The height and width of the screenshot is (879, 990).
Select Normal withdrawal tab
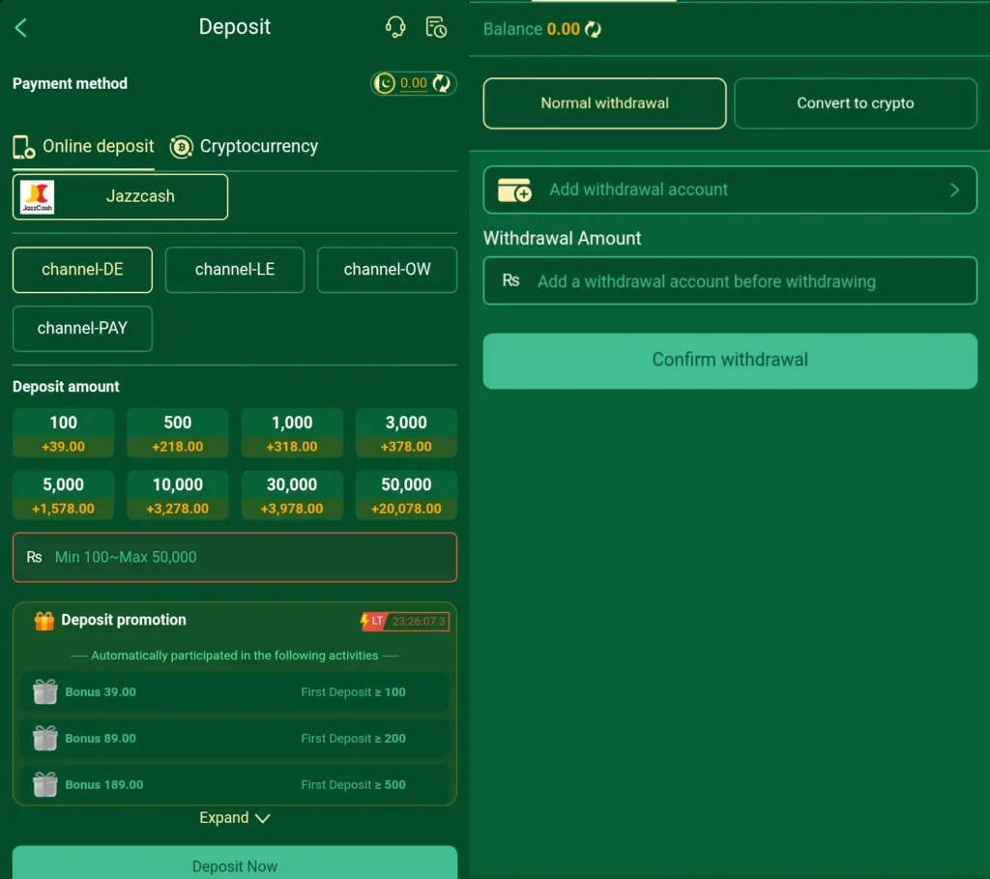[x=604, y=103]
